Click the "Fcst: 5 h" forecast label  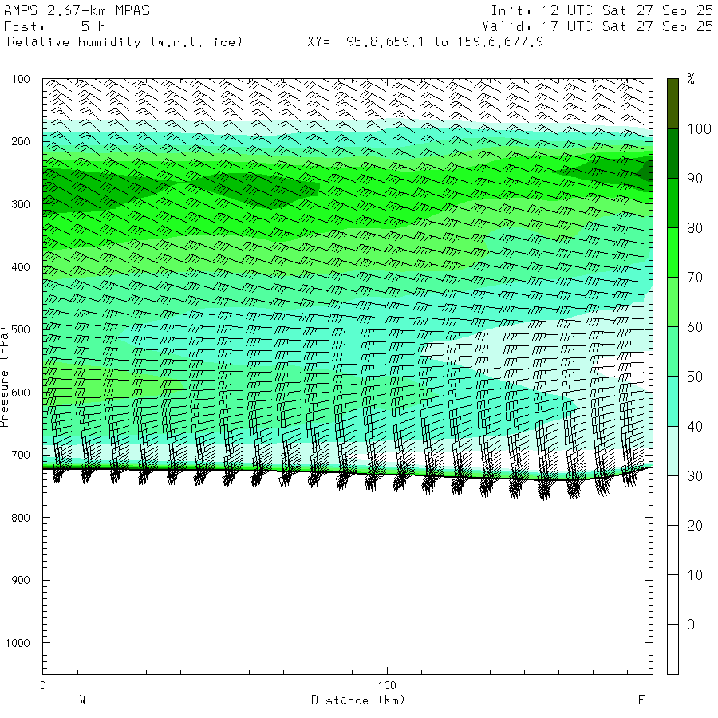pyautogui.click(x=55, y=26)
